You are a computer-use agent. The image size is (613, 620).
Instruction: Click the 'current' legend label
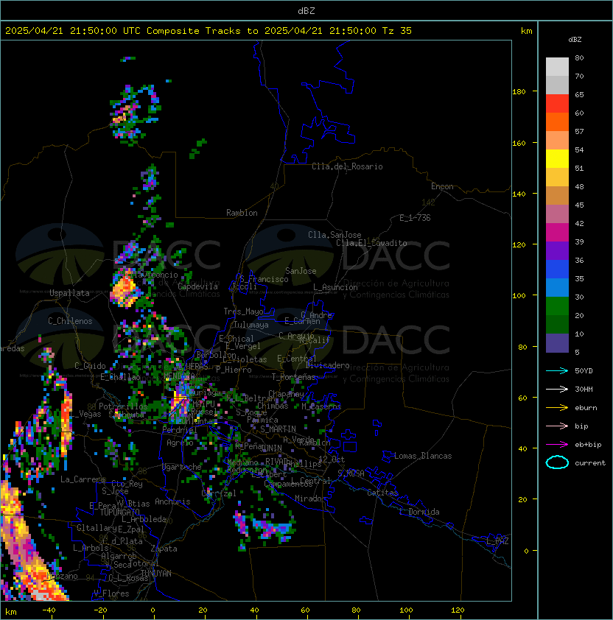pyautogui.click(x=590, y=463)
